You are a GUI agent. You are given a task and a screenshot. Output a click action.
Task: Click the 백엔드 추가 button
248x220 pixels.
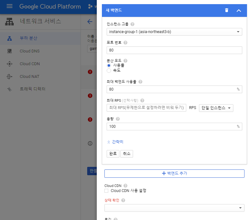(174, 173)
